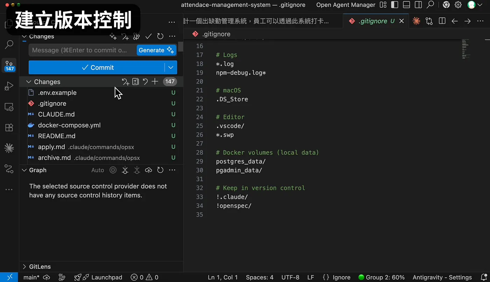
Task: Click the main* branch in status bar
Action: (31, 277)
